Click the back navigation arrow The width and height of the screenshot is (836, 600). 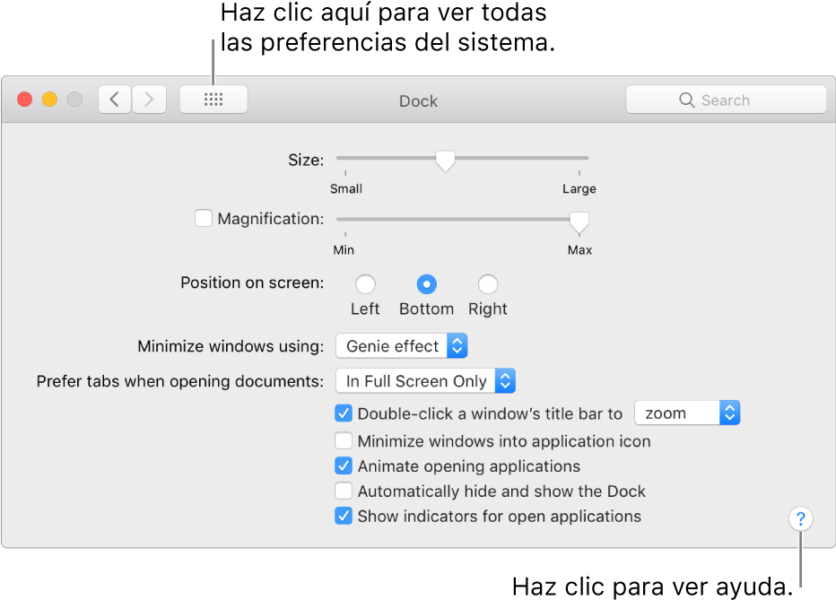pos(114,99)
